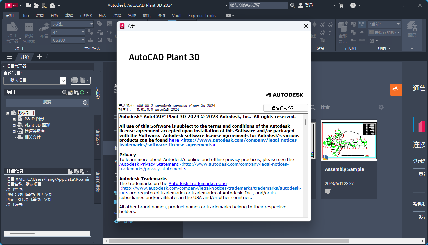Click the 项目管理器 ribbon button
428x245 pixels.
coord(12,32)
